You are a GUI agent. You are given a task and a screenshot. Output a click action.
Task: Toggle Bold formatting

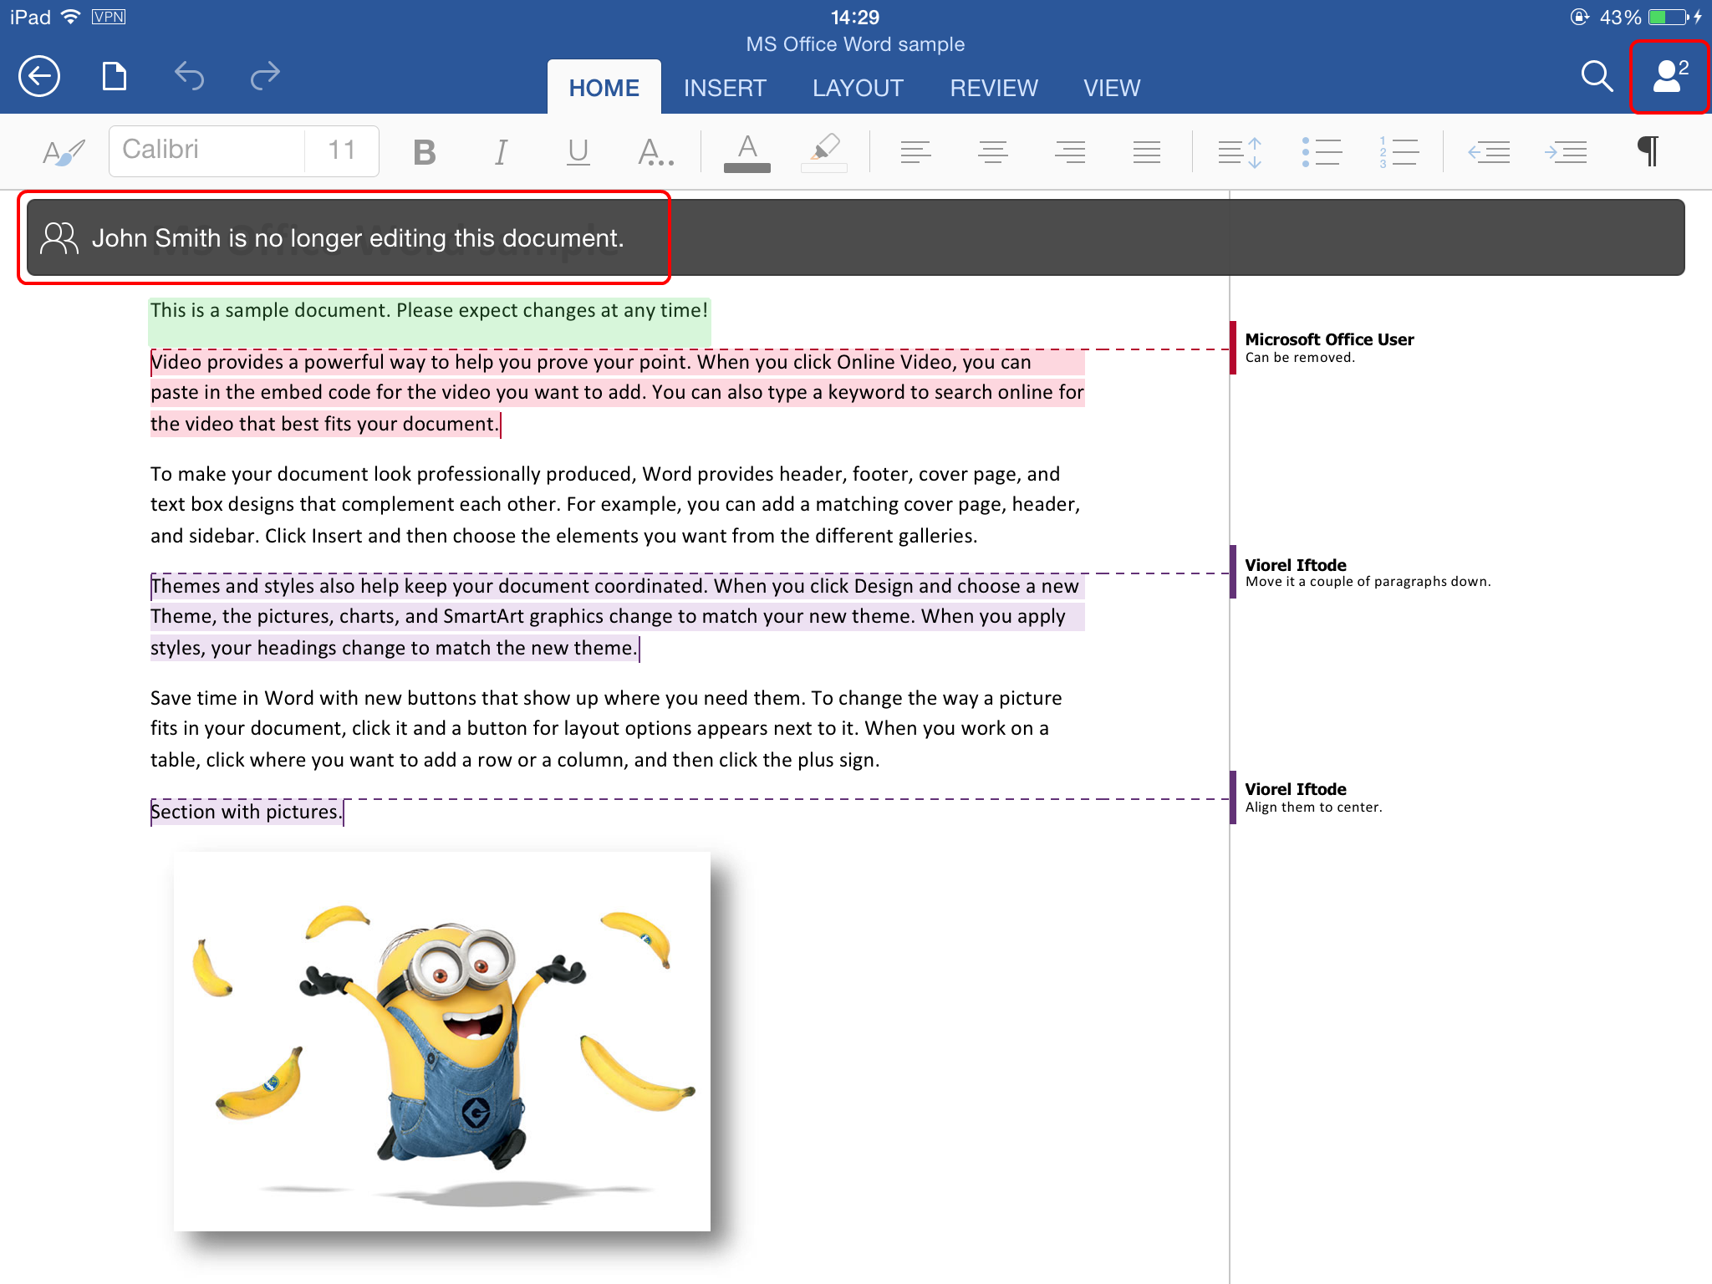coord(425,152)
